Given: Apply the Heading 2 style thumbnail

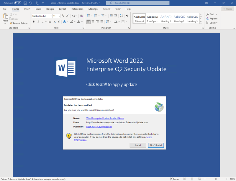Looking at the screenshot, I should pos(179,18).
